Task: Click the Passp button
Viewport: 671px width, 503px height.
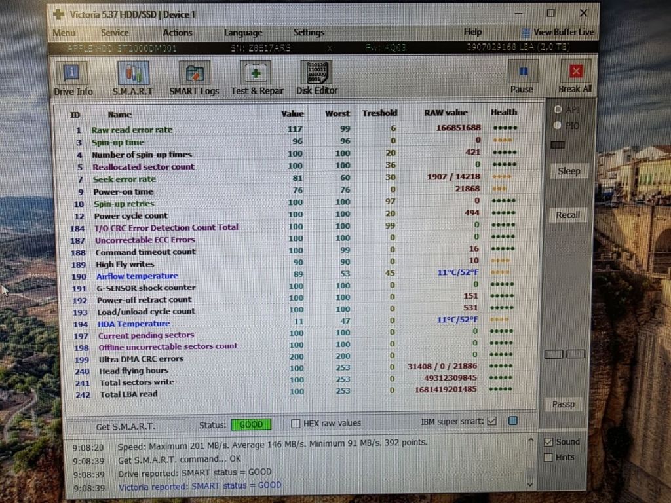Action: (x=563, y=404)
